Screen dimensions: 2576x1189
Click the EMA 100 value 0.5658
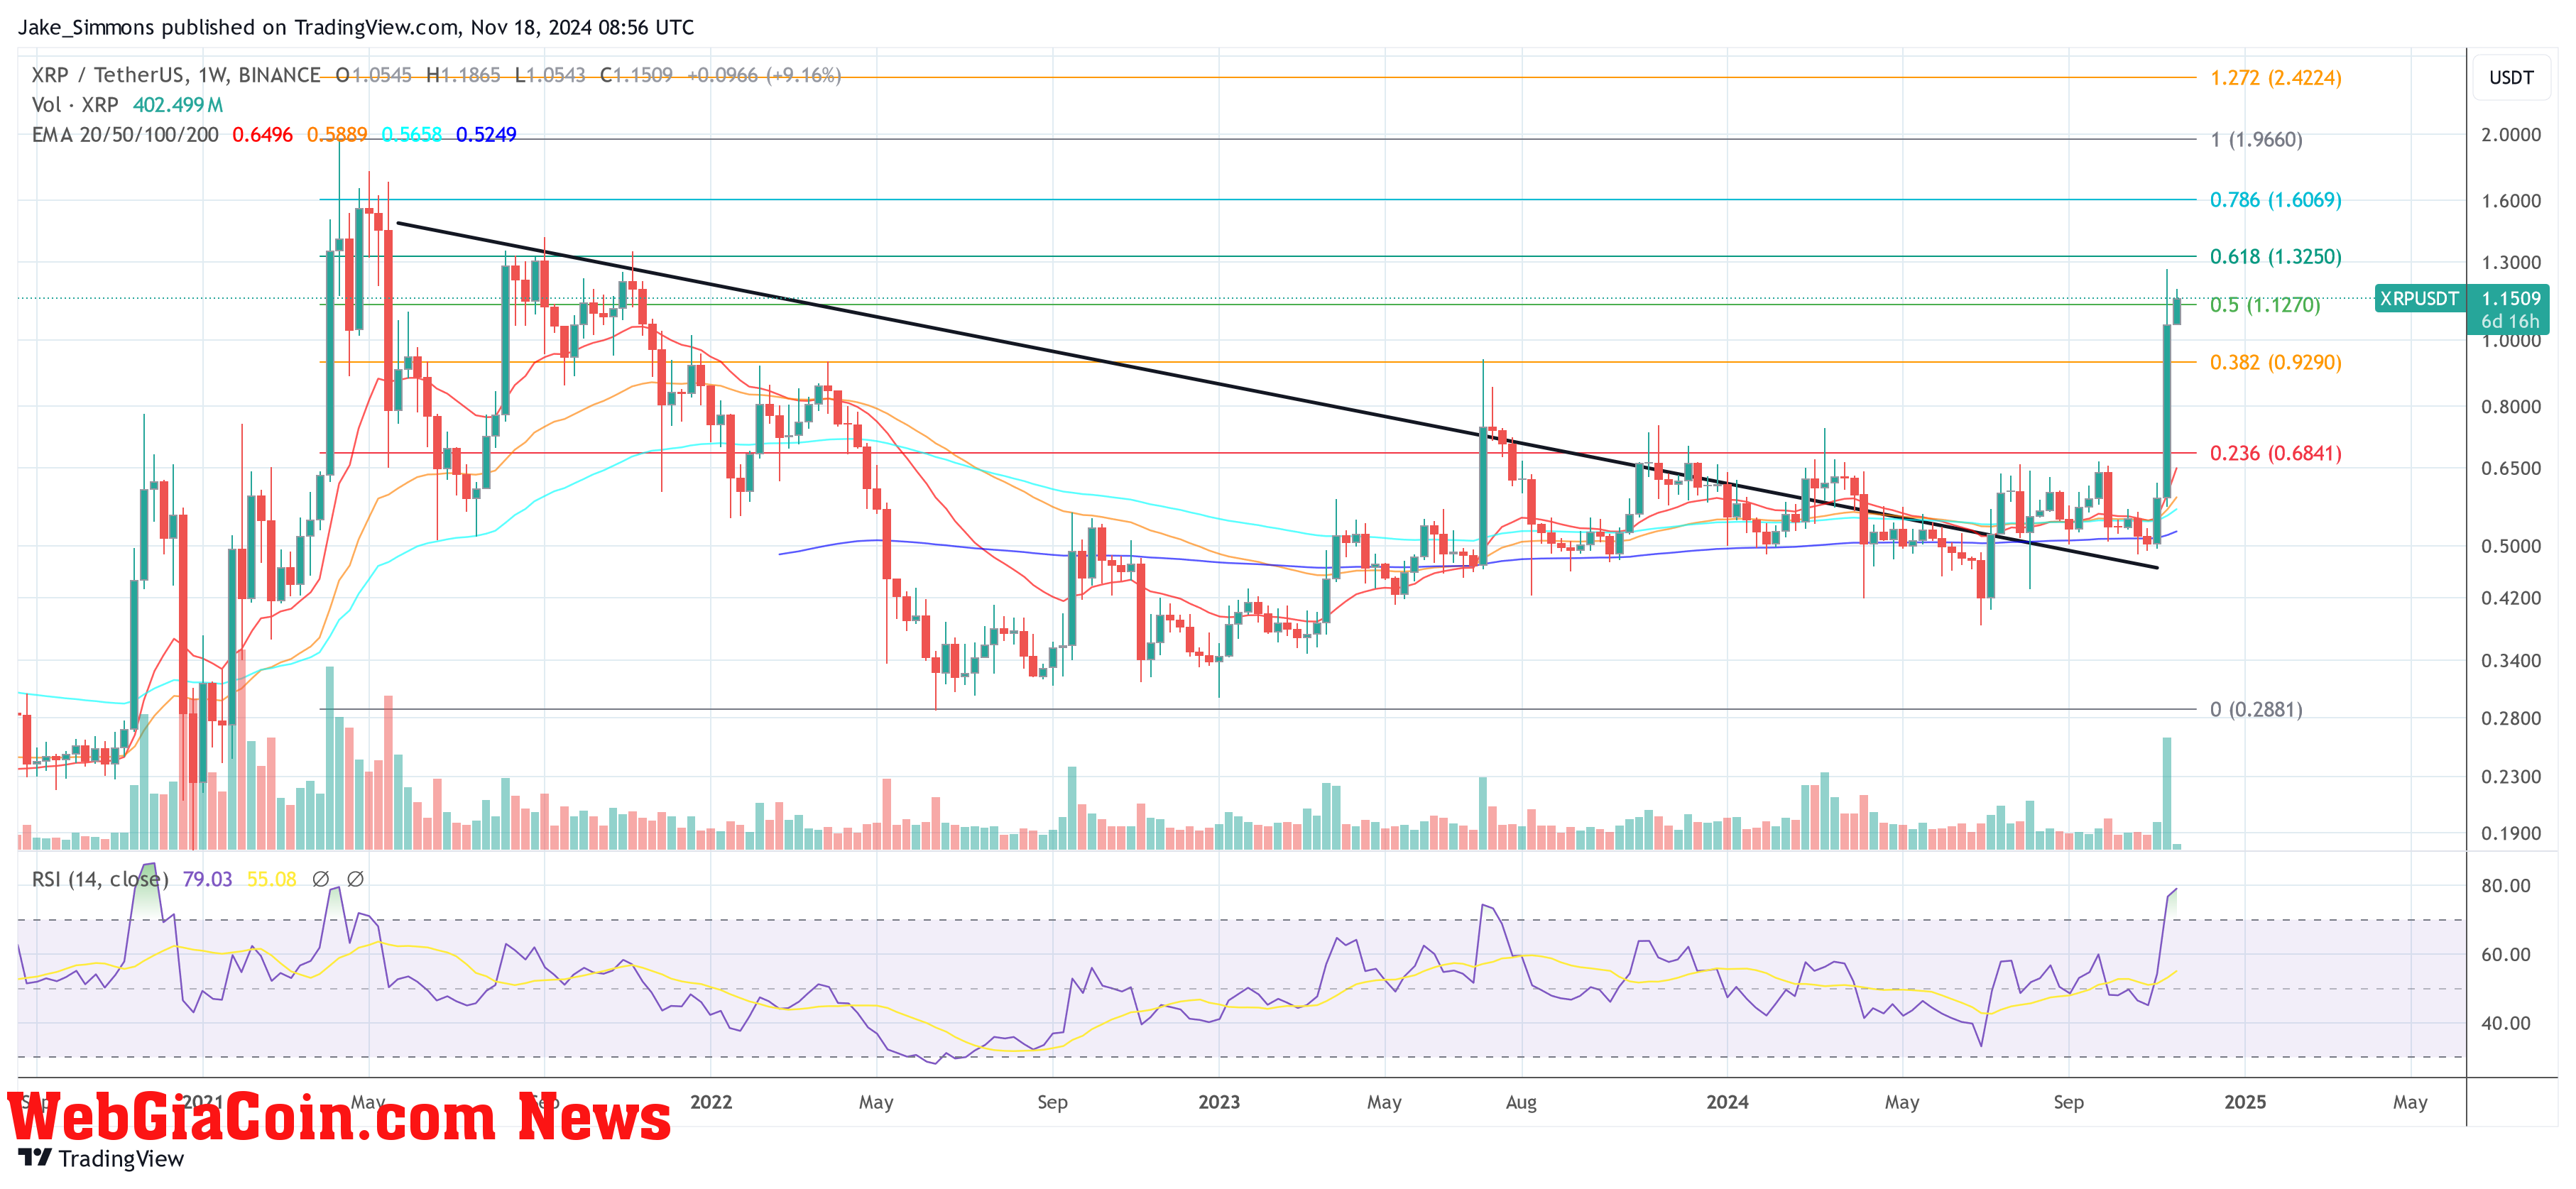(x=411, y=135)
